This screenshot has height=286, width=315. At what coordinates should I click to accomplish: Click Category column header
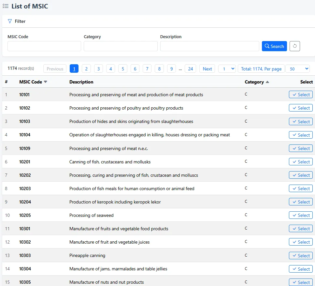click(x=254, y=82)
